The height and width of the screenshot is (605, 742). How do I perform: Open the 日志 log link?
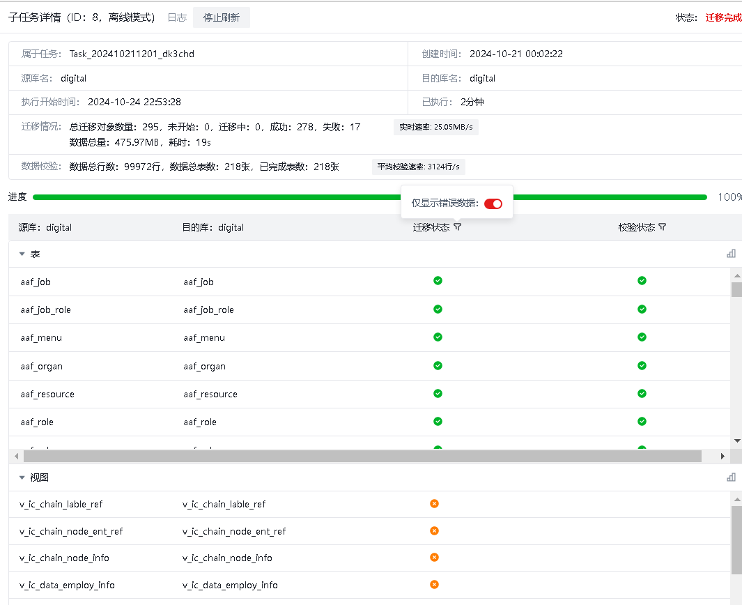pyautogui.click(x=178, y=17)
